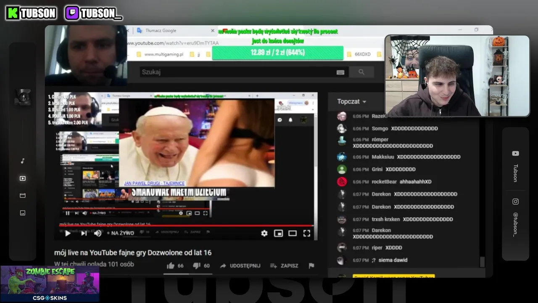Click the video play icon in left sidebar

pyautogui.click(x=23, y=178)
